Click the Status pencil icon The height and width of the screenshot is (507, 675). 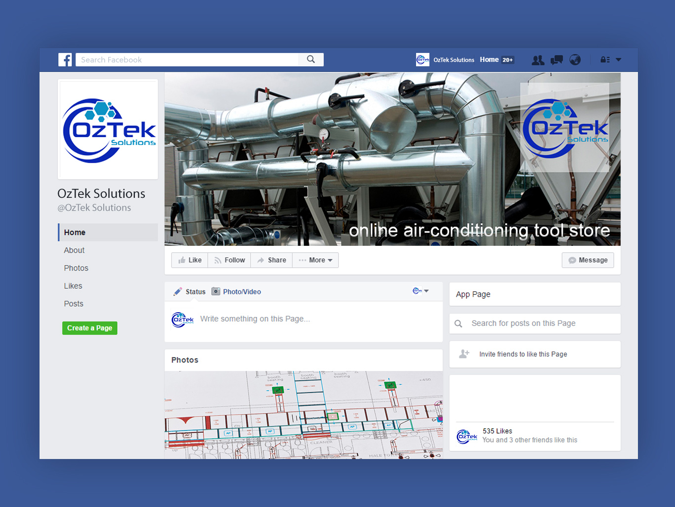pyautogui.click(x=177, y=292)
